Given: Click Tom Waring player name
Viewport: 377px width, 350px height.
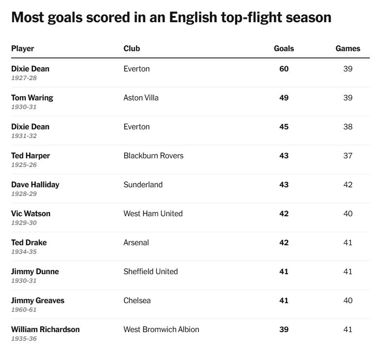Looking at the screenshot, I should click(32, 98).
